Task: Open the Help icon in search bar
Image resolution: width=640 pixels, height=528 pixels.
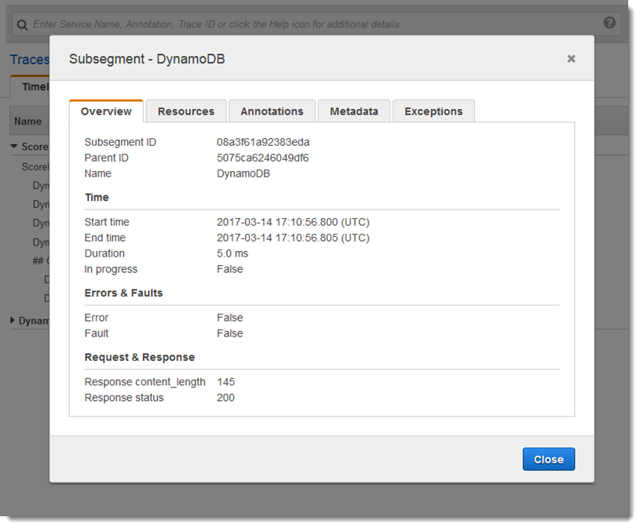Action: [609, 23]
